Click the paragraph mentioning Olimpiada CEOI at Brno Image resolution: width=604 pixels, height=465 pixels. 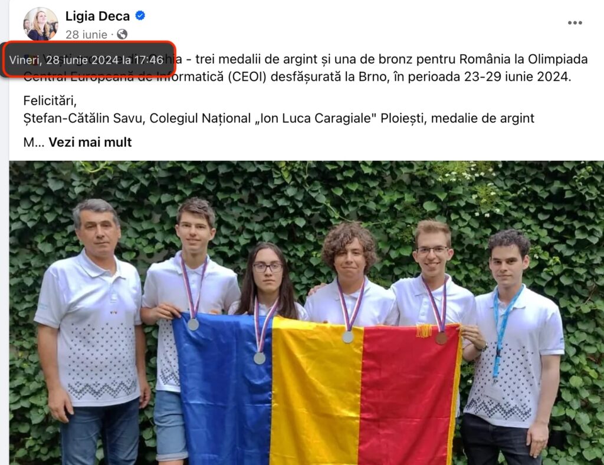(305, 68)
